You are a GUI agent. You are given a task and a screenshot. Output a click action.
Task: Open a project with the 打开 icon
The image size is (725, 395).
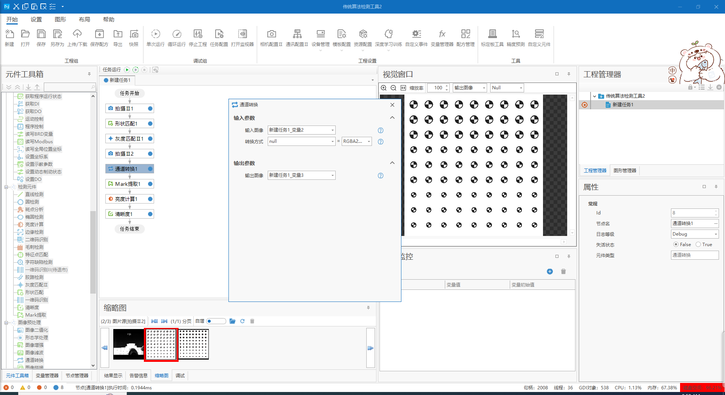[x=25, y=38]
